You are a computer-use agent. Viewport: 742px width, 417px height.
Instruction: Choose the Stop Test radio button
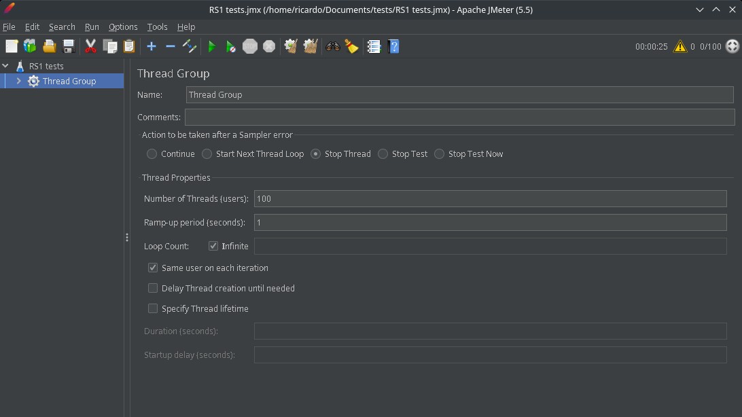[383, 153]
